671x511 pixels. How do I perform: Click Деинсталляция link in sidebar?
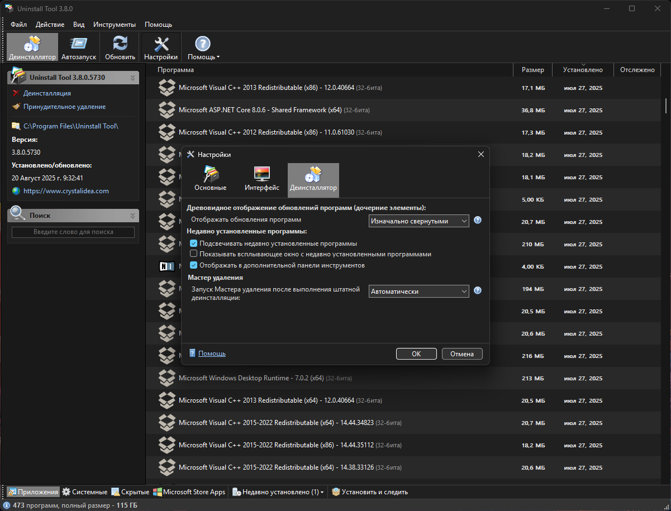coord(47,93)
